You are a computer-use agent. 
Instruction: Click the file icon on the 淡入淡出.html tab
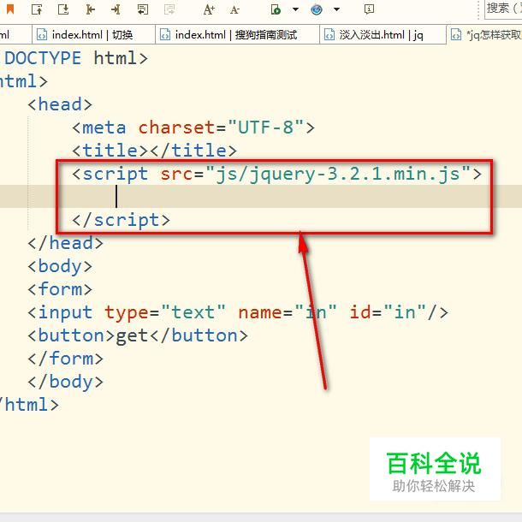[x=329, y=34]
